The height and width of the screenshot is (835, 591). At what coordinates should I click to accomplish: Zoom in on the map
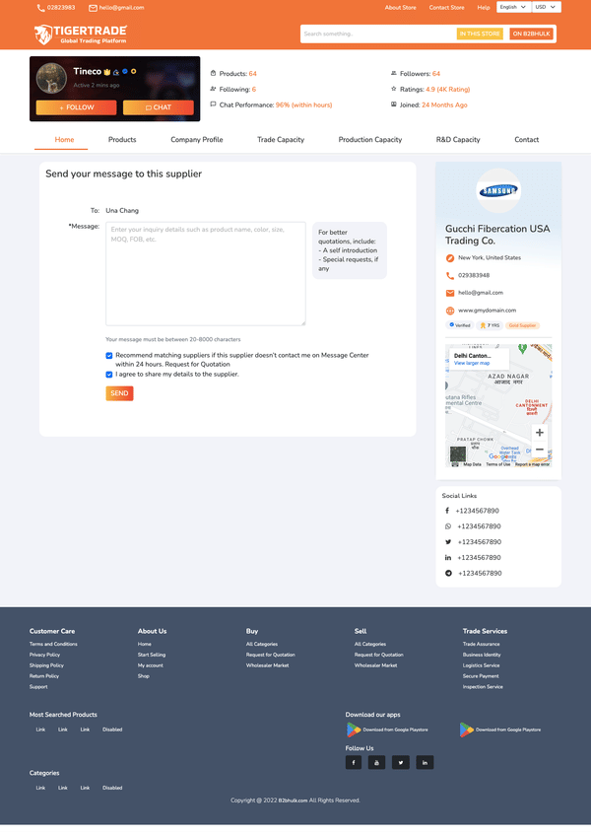pyautogui.click(x=540, y=433)
